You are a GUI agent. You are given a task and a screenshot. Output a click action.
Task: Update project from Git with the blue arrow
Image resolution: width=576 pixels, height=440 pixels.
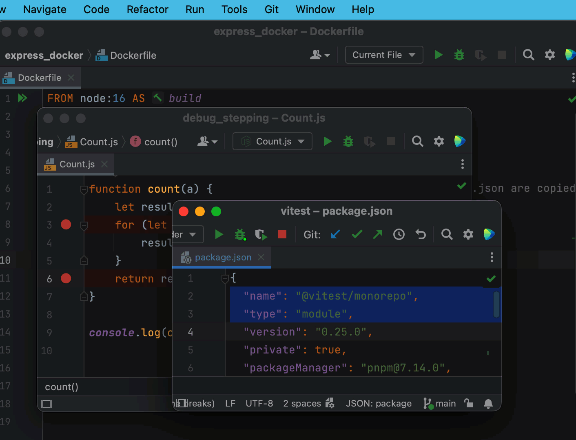(x=335, y=234)
